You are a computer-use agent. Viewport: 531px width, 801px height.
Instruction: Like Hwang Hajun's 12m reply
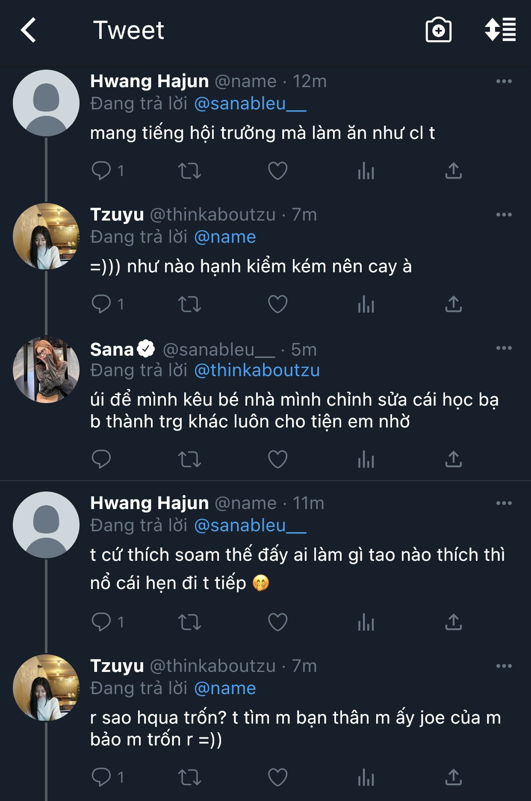[x=277, y=171]
